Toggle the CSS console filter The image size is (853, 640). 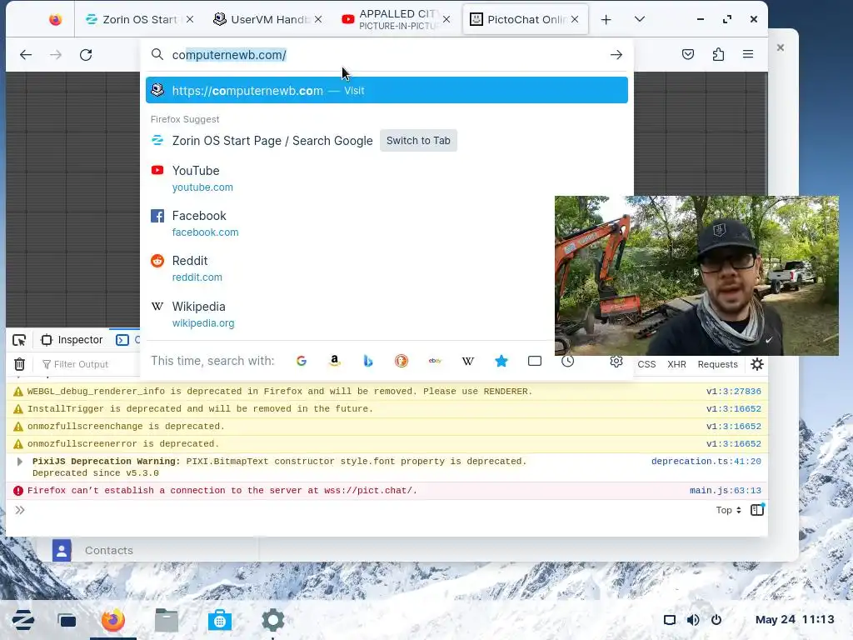(646, 364)
